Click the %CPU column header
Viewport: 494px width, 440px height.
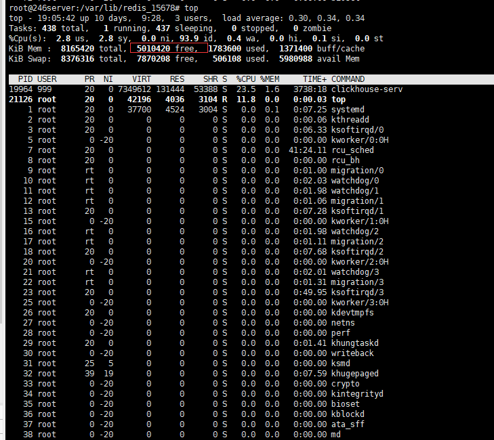pyautogui.click(x=246, y=79)
